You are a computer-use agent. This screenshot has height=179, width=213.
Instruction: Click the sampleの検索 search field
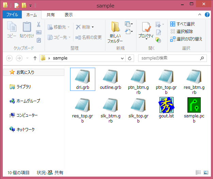[x=173, y=58]
